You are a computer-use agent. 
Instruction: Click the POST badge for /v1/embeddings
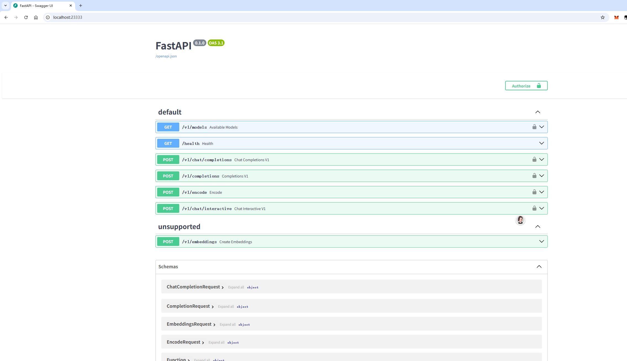(x=168, y=242)
